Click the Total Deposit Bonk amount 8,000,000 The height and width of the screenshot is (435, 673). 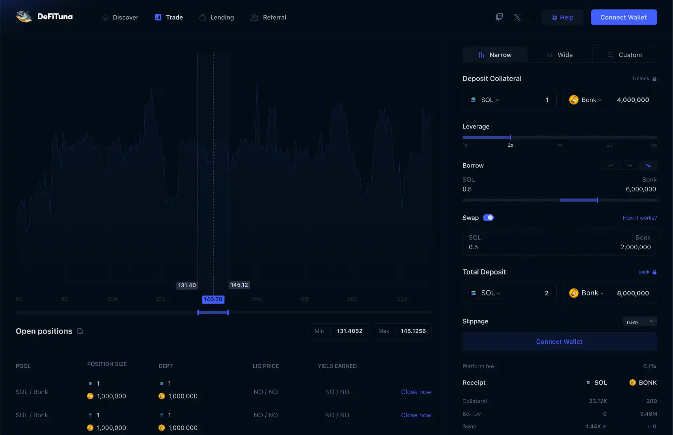[x=633, y=293]
